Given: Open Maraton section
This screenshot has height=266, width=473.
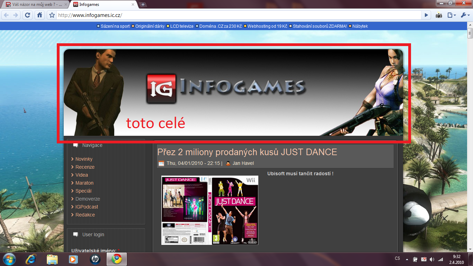Looking at the screenshot, I should [84, 183].
